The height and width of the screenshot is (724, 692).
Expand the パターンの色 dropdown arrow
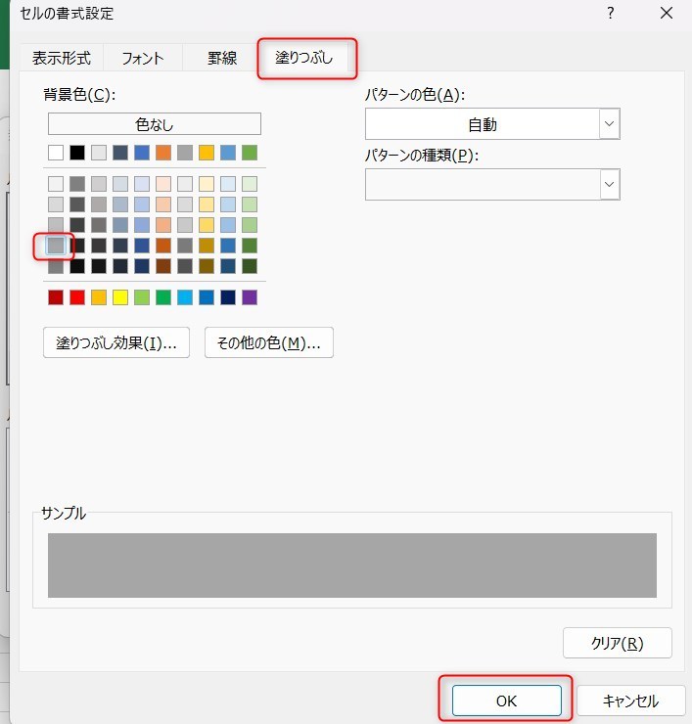tap(610, 123)
